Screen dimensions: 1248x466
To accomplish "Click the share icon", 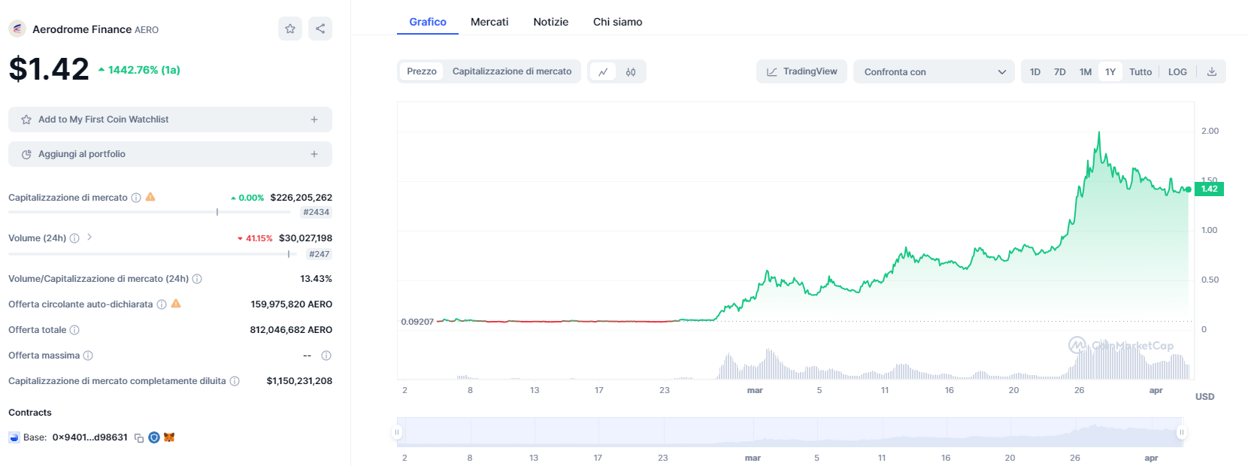I will (320, 29).
